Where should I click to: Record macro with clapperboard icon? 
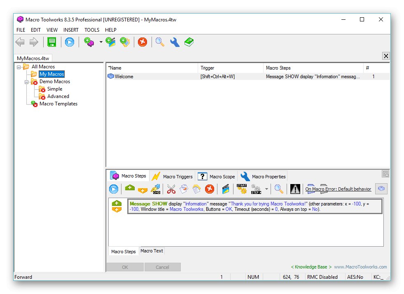[x=226, y=189]
